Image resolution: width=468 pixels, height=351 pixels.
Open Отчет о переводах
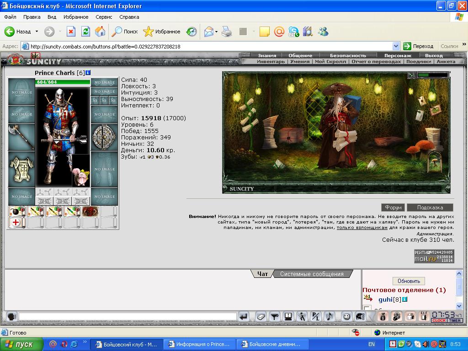(x=376, y=62)
